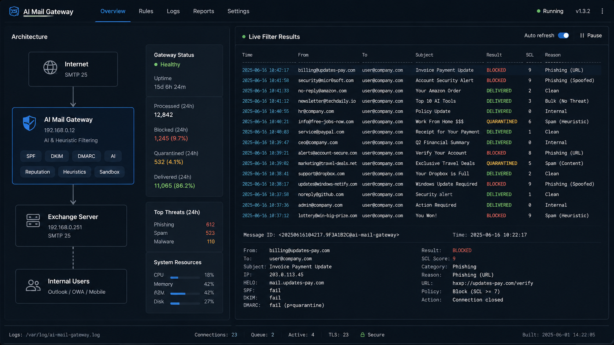Click the Blocked count 1,245 (9.7%)

171,138
